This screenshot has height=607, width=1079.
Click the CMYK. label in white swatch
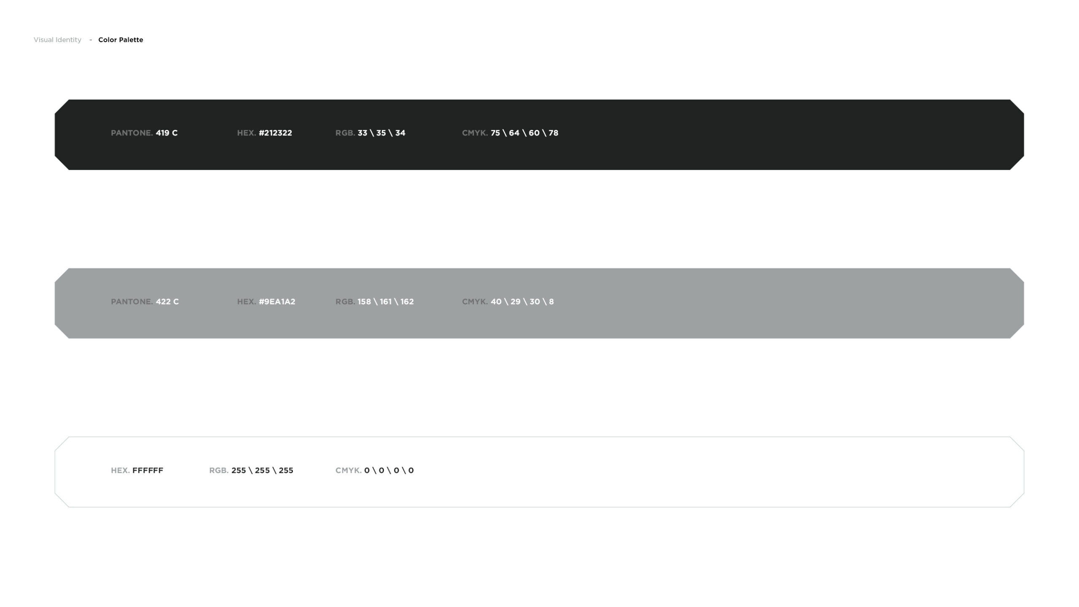[348, 470]
